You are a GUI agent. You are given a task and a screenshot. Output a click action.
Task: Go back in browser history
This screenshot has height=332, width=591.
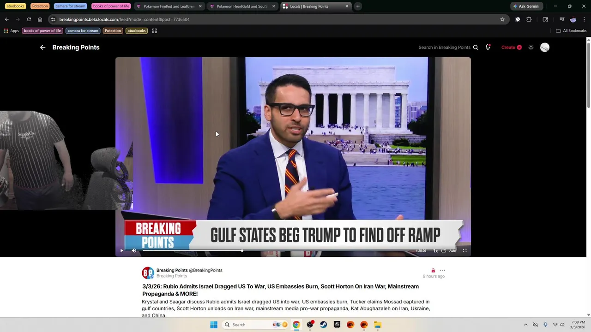(6, 19)
